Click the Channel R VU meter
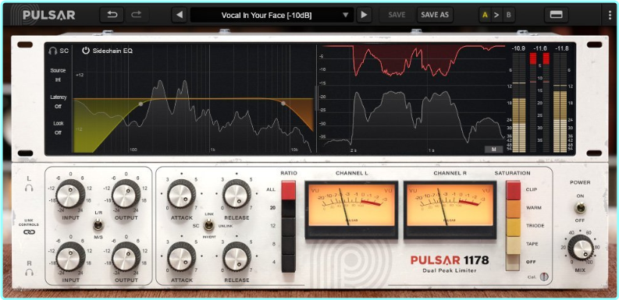The height and width of the screenshot is (300, 619). click(x=450, y=209)
